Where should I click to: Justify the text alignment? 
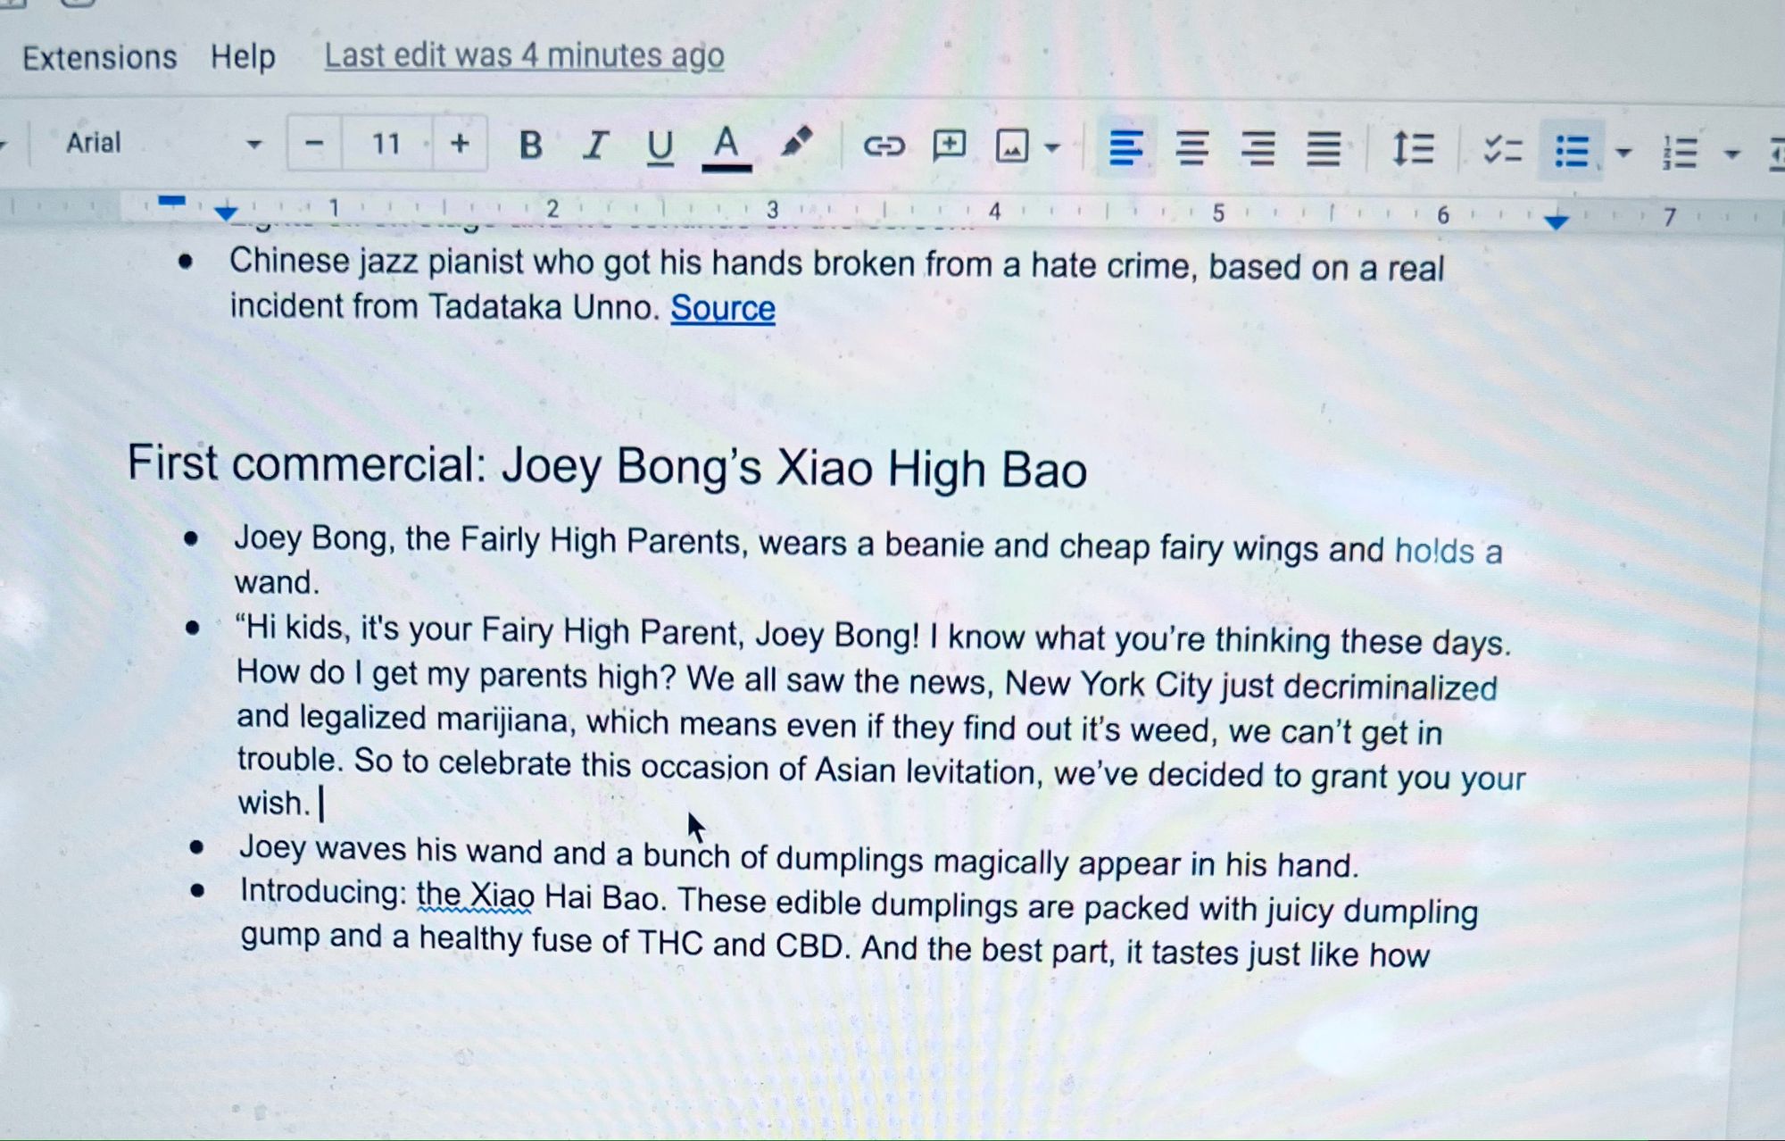[1323, 150]
